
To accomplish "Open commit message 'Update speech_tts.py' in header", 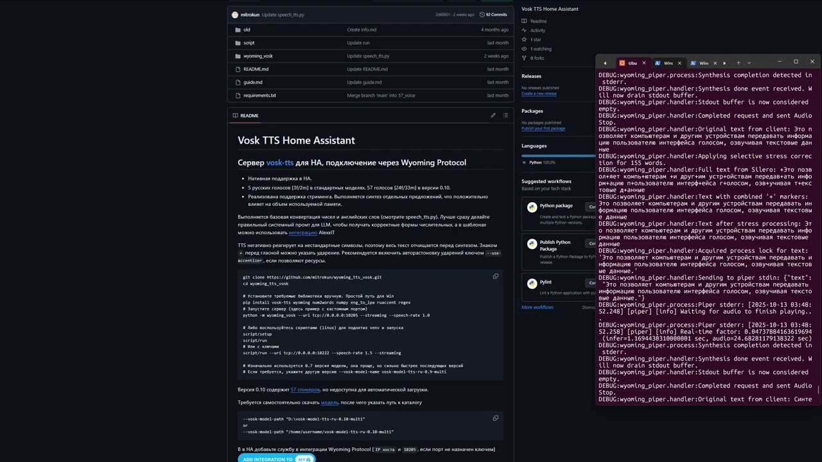I will coord(283,15).
